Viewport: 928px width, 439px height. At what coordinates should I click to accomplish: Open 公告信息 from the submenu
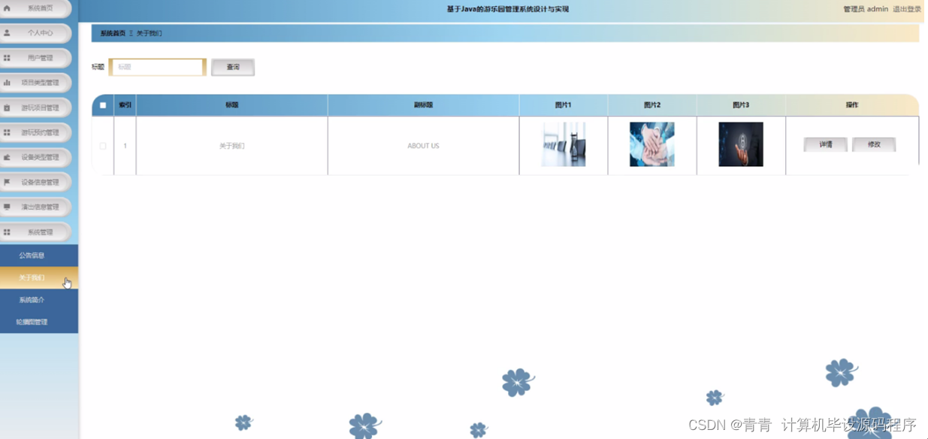click(x=39, y=256)
